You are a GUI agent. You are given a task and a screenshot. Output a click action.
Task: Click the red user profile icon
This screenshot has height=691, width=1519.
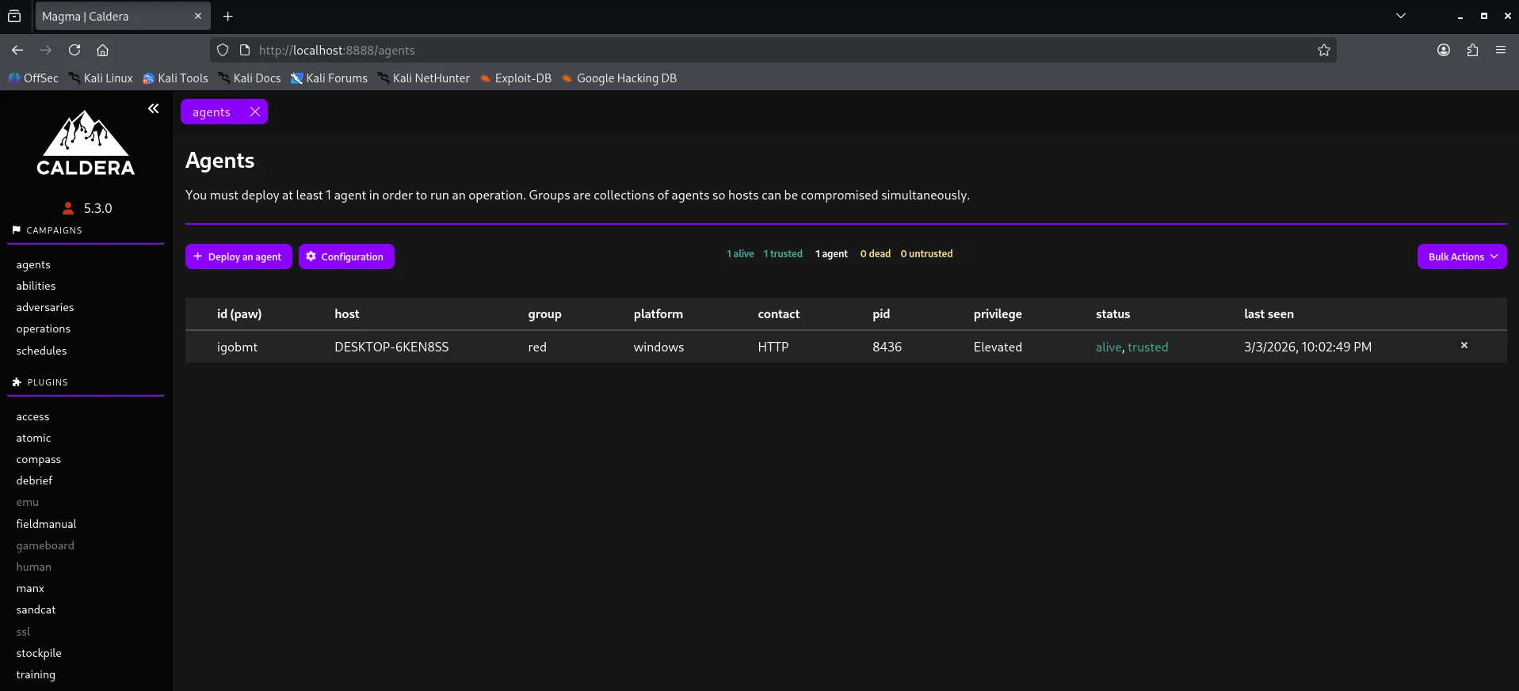click(x=68, y=208)
